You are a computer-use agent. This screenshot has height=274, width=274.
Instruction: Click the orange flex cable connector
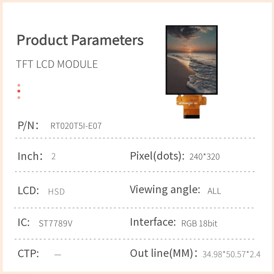click(x=191, y=107)
